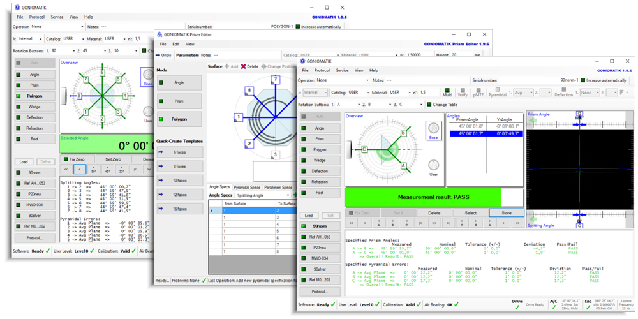Screen dimensions: 638x319
Task: Click red Delete surface icon in Prism Editor
Action: [244, 66]
